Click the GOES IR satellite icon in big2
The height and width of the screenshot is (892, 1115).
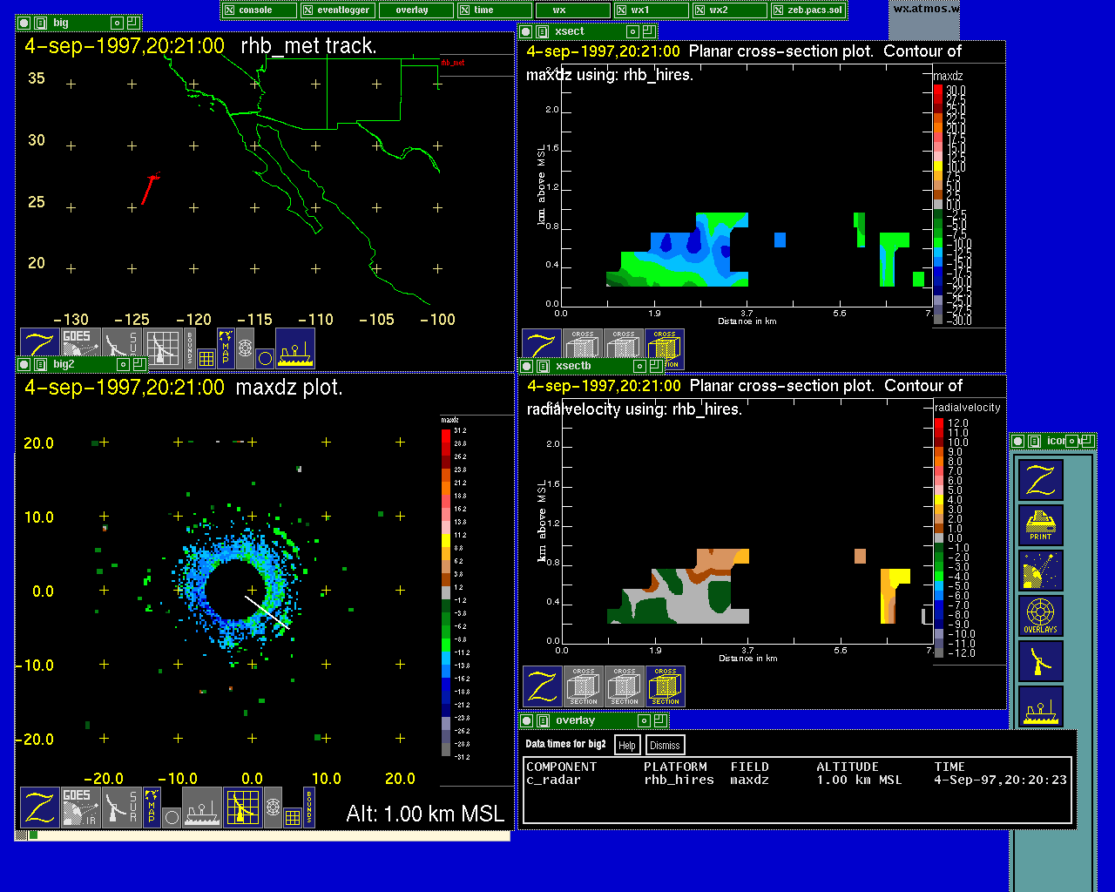click(80, 808)
